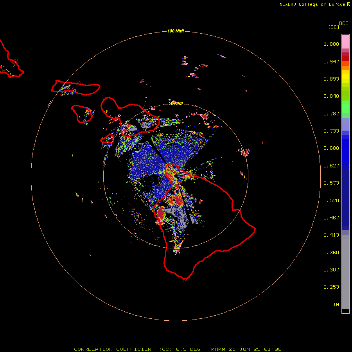
Task: Click the TH threshold label
Action: [x=336, y=305]
